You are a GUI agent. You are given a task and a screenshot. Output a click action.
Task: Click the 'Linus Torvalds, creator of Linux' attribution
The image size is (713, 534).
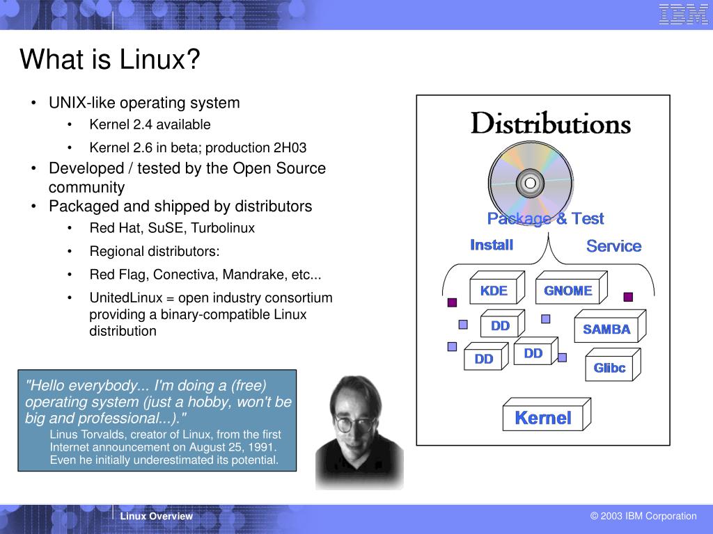[x=166, y=447]
